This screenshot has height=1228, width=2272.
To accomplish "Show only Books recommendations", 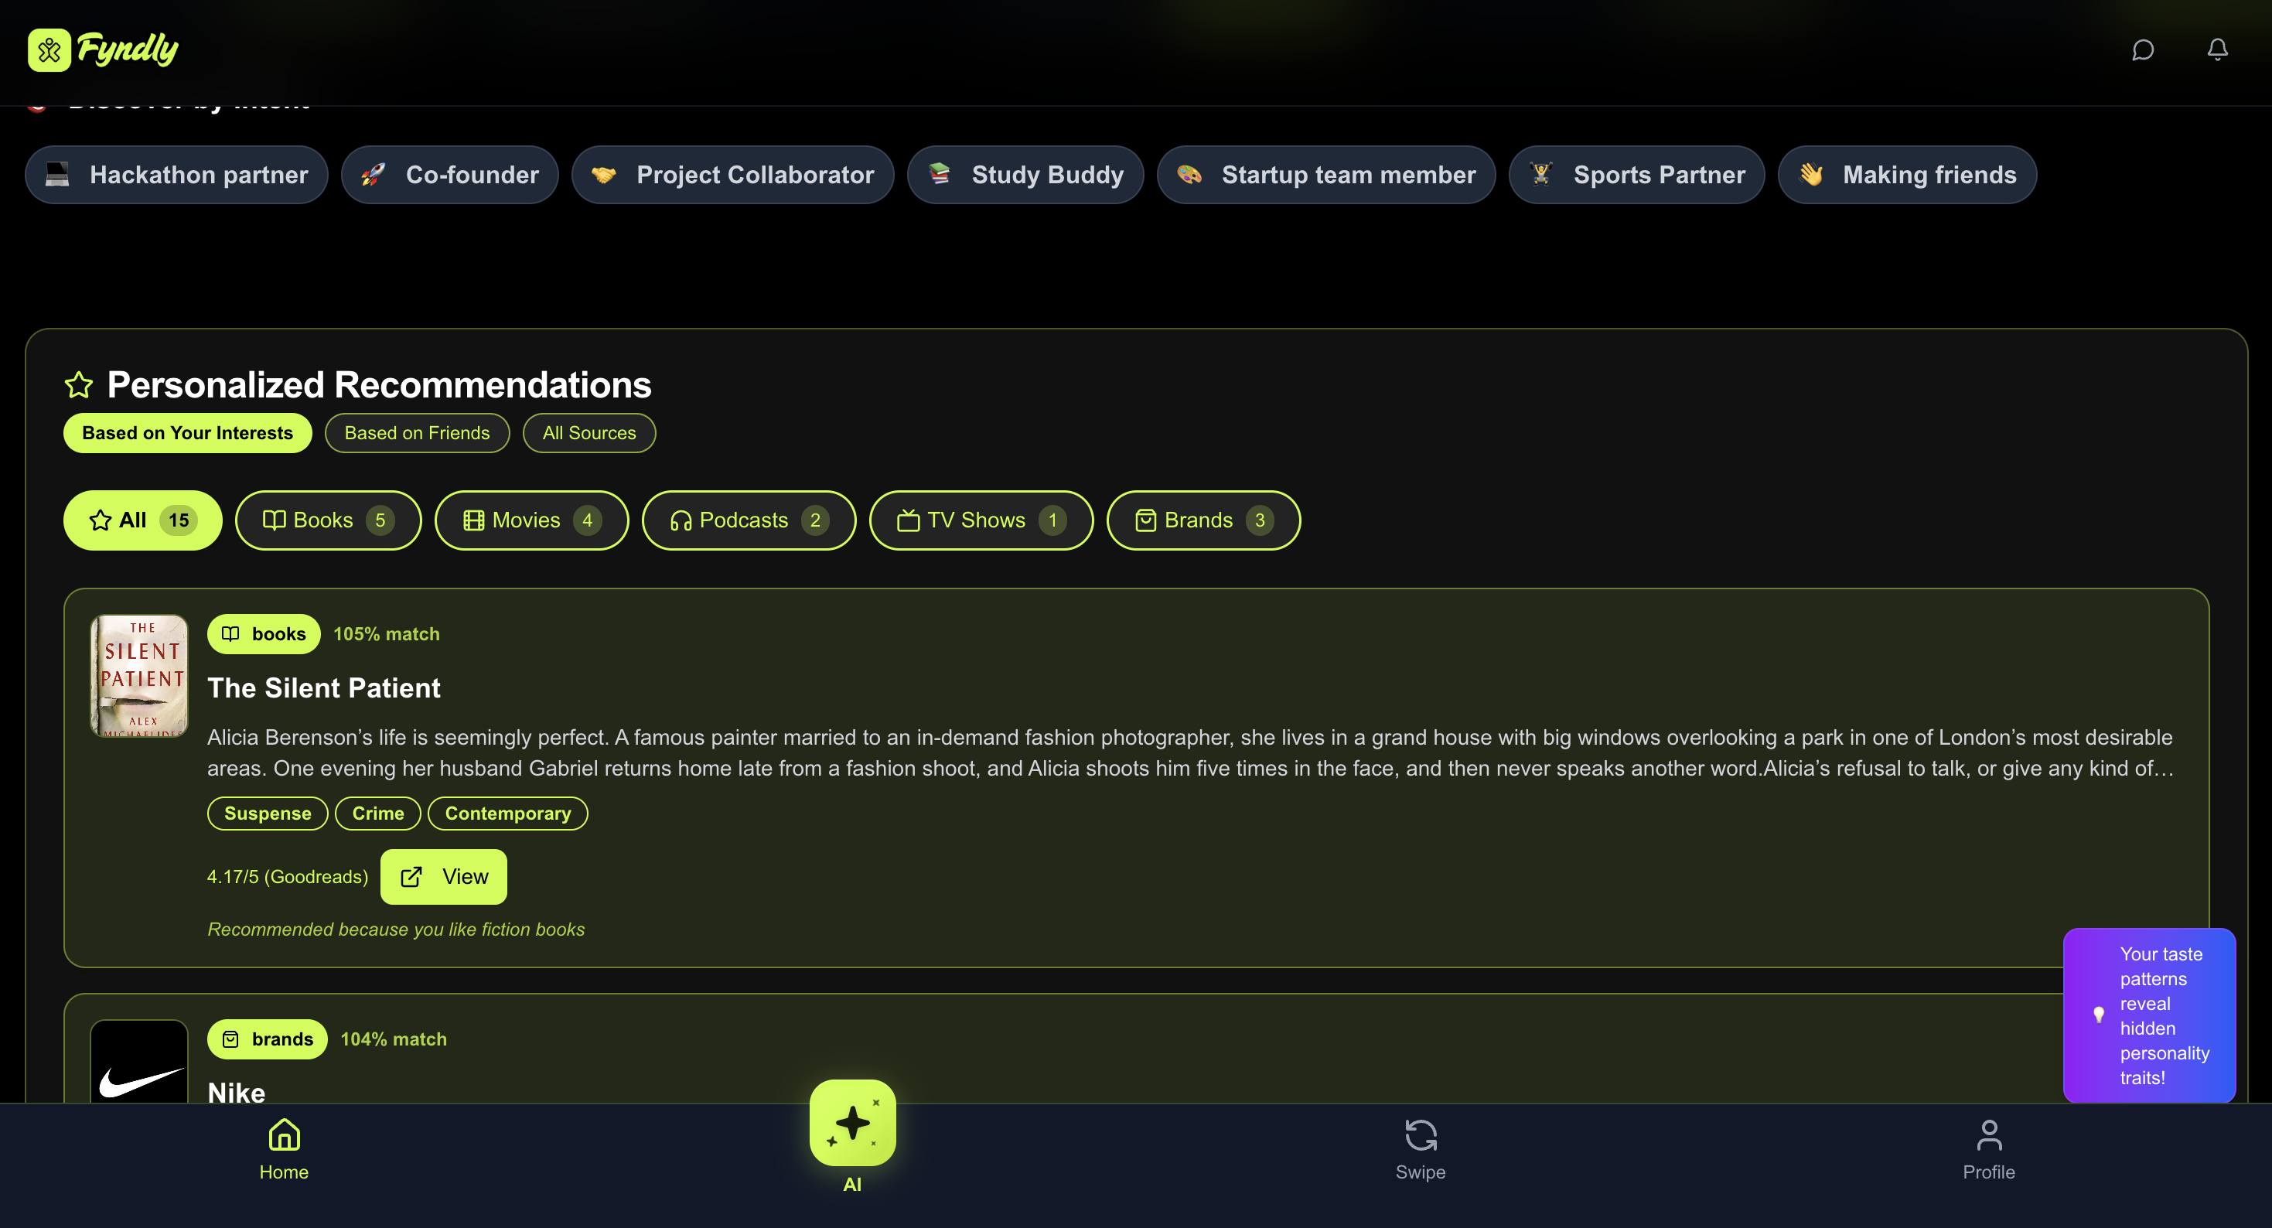I will (327, 520).
